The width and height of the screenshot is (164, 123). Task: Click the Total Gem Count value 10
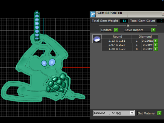pos(161,21)
